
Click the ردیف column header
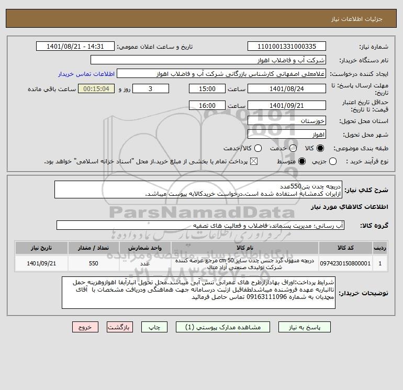(x=380, y=248)
